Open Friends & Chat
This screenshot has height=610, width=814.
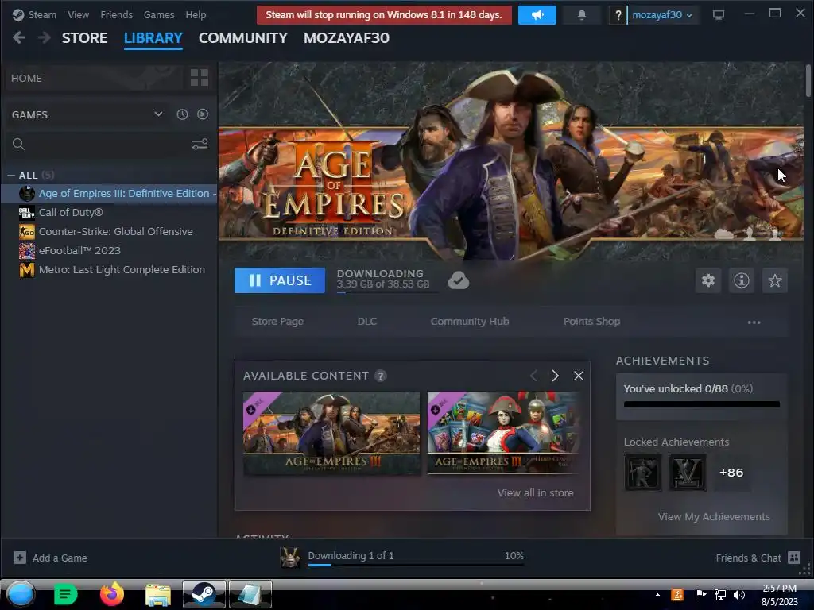click(758, 558)
